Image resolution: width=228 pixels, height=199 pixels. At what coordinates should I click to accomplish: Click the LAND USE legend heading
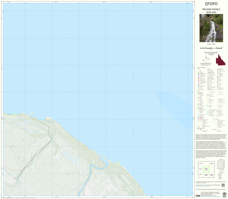coord(199,98)
